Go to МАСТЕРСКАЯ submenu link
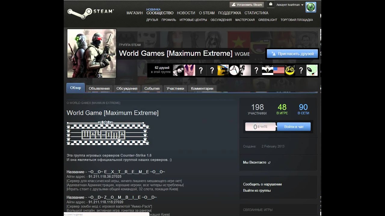 [245, 20]
